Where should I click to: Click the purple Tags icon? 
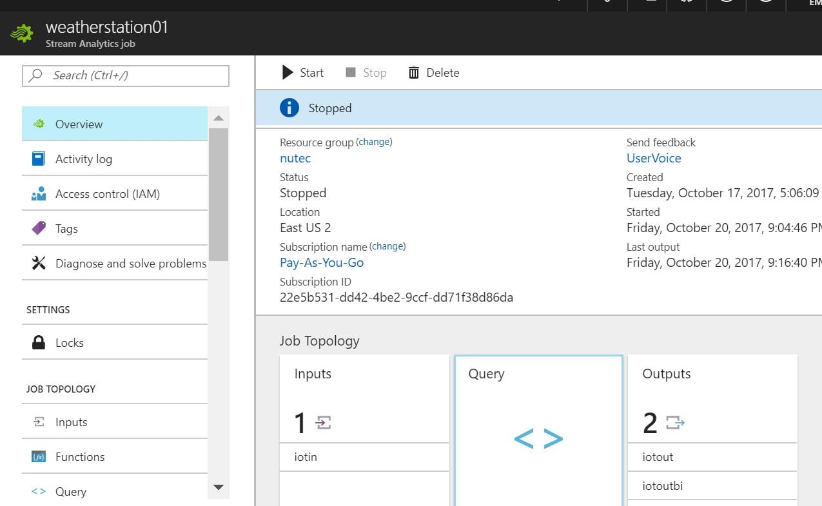(x=39, y=228)
